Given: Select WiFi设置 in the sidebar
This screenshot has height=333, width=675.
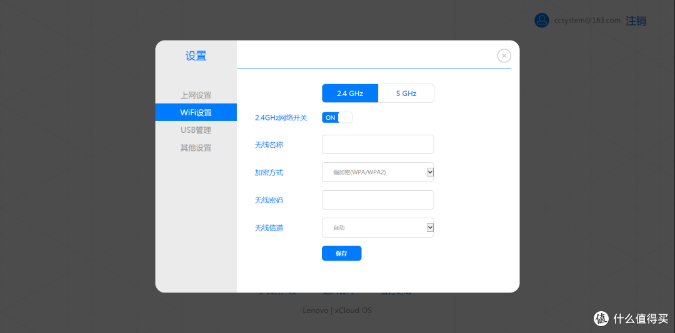Looking at the screenshot, I should (x=196, y=113).
